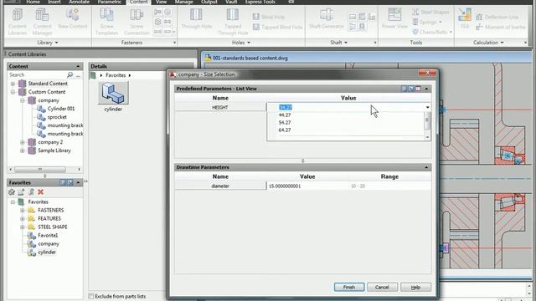The image size is (536, 301).
Task: Expand the Sample Library node
Action: coord(23,150)
